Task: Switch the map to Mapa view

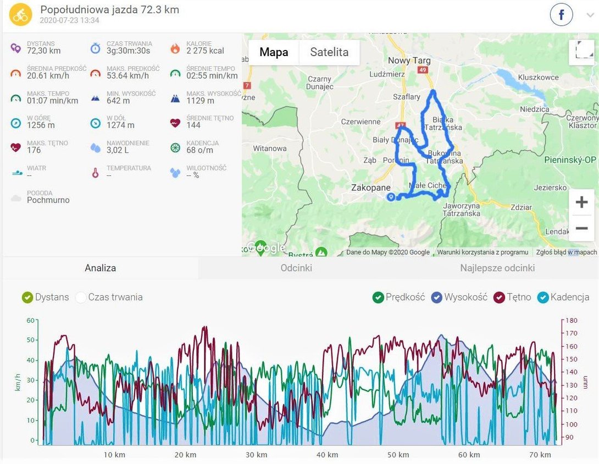Action: (x=274, y=52)
